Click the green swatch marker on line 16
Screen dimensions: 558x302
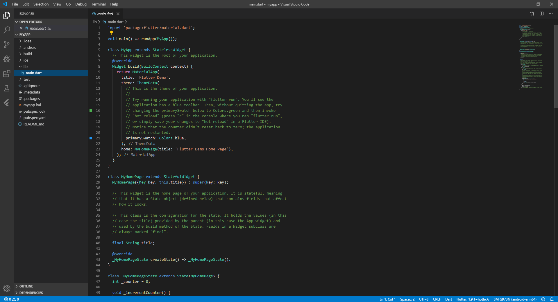(91, 111)
